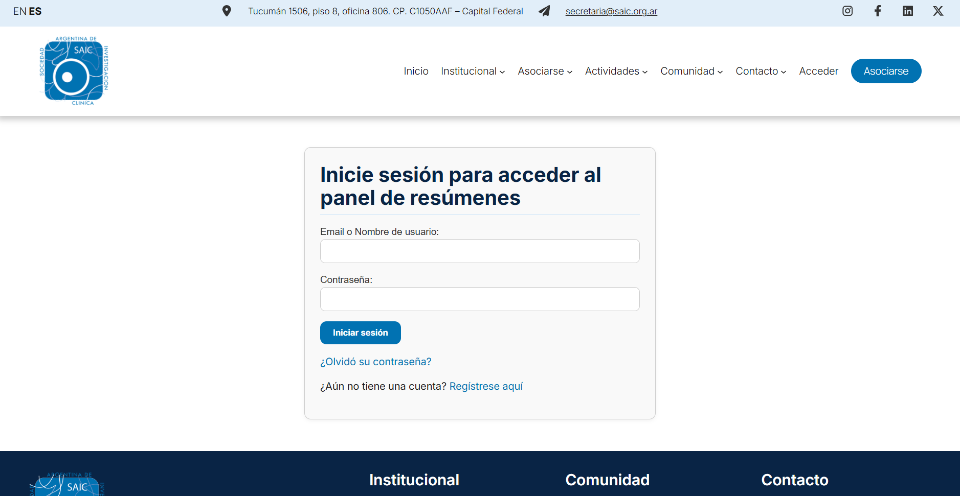The width and height of the screenshot is (960, 496).
Task: Focus the Email o Nombre de usuario field
Action: (x=480, y=251)
